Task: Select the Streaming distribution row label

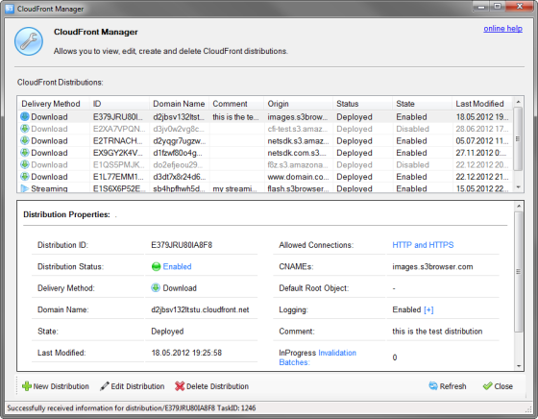Action: click(49, 188)
